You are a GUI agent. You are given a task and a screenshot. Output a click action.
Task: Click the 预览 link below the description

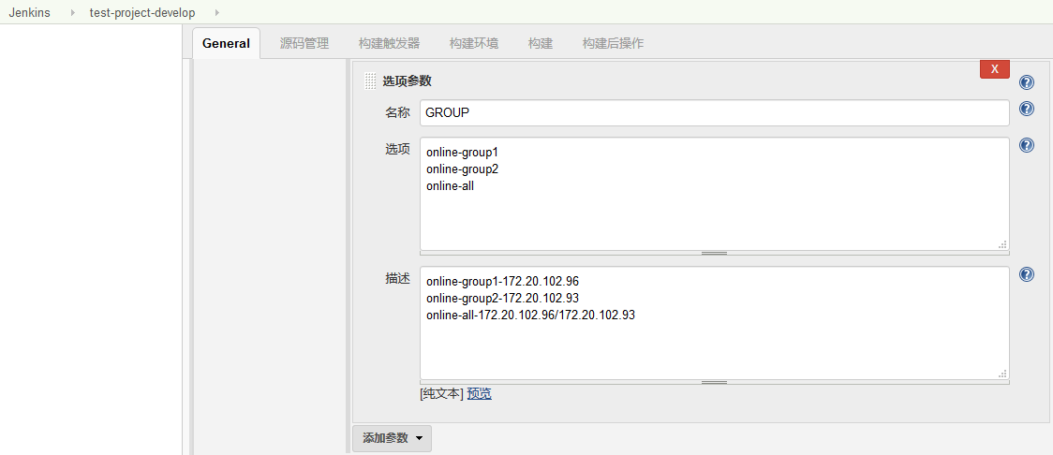[479, 394]
